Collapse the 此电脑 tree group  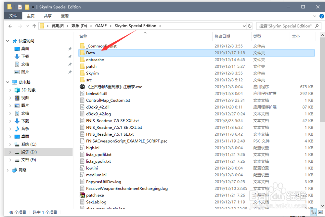click(x=8, y=82)
